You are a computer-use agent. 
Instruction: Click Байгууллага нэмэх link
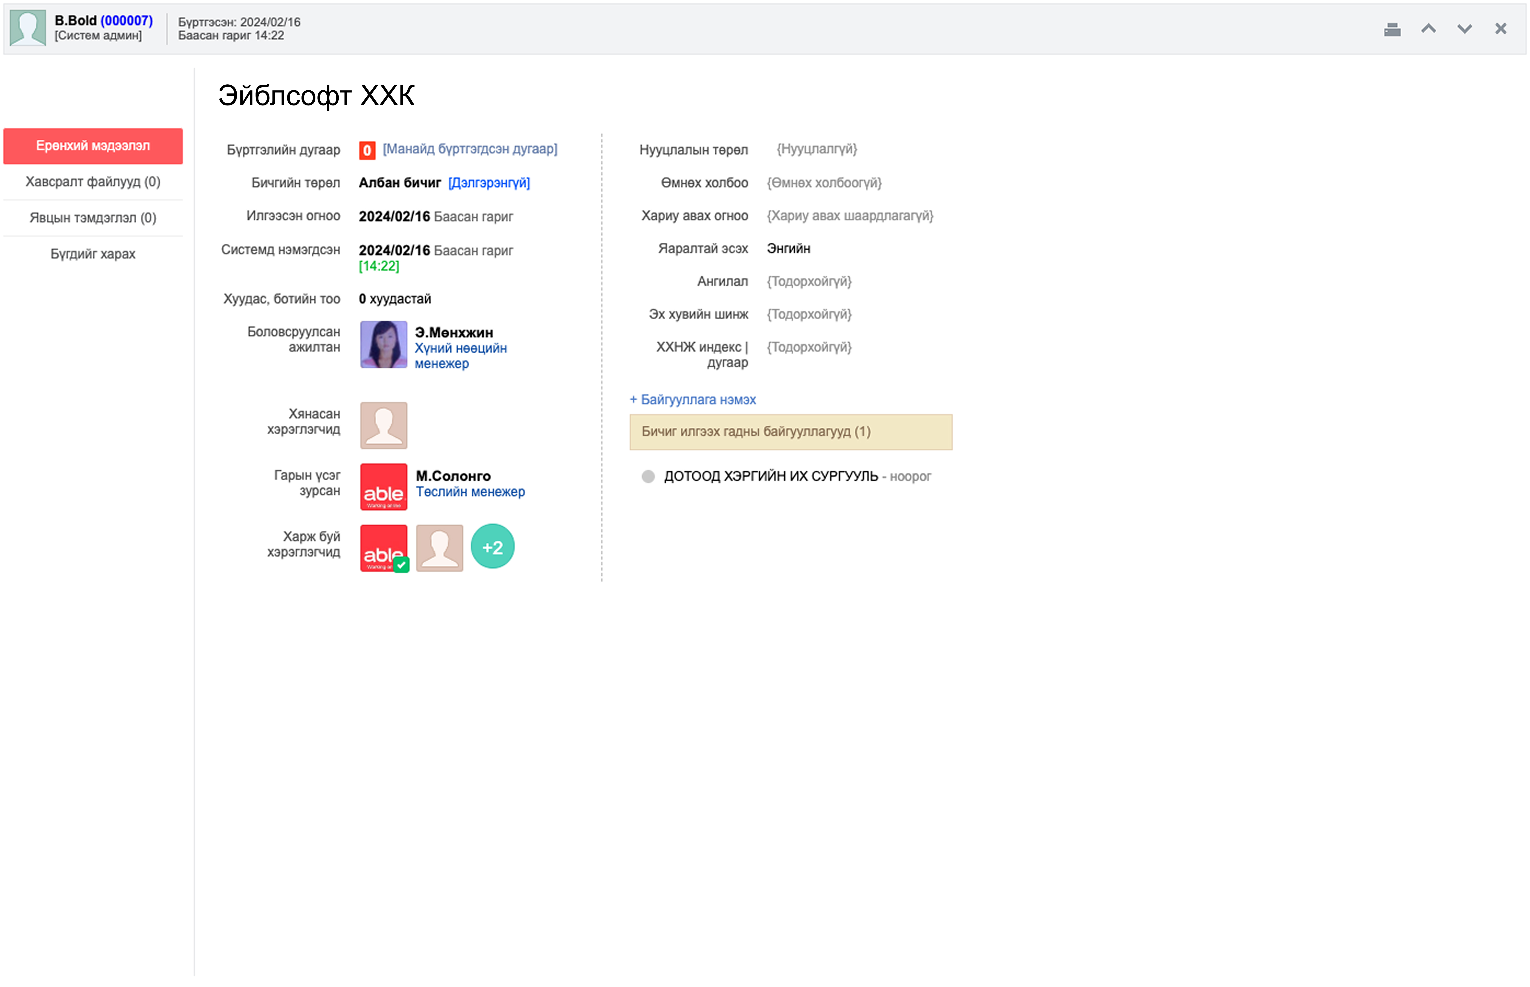coord(693,399)
